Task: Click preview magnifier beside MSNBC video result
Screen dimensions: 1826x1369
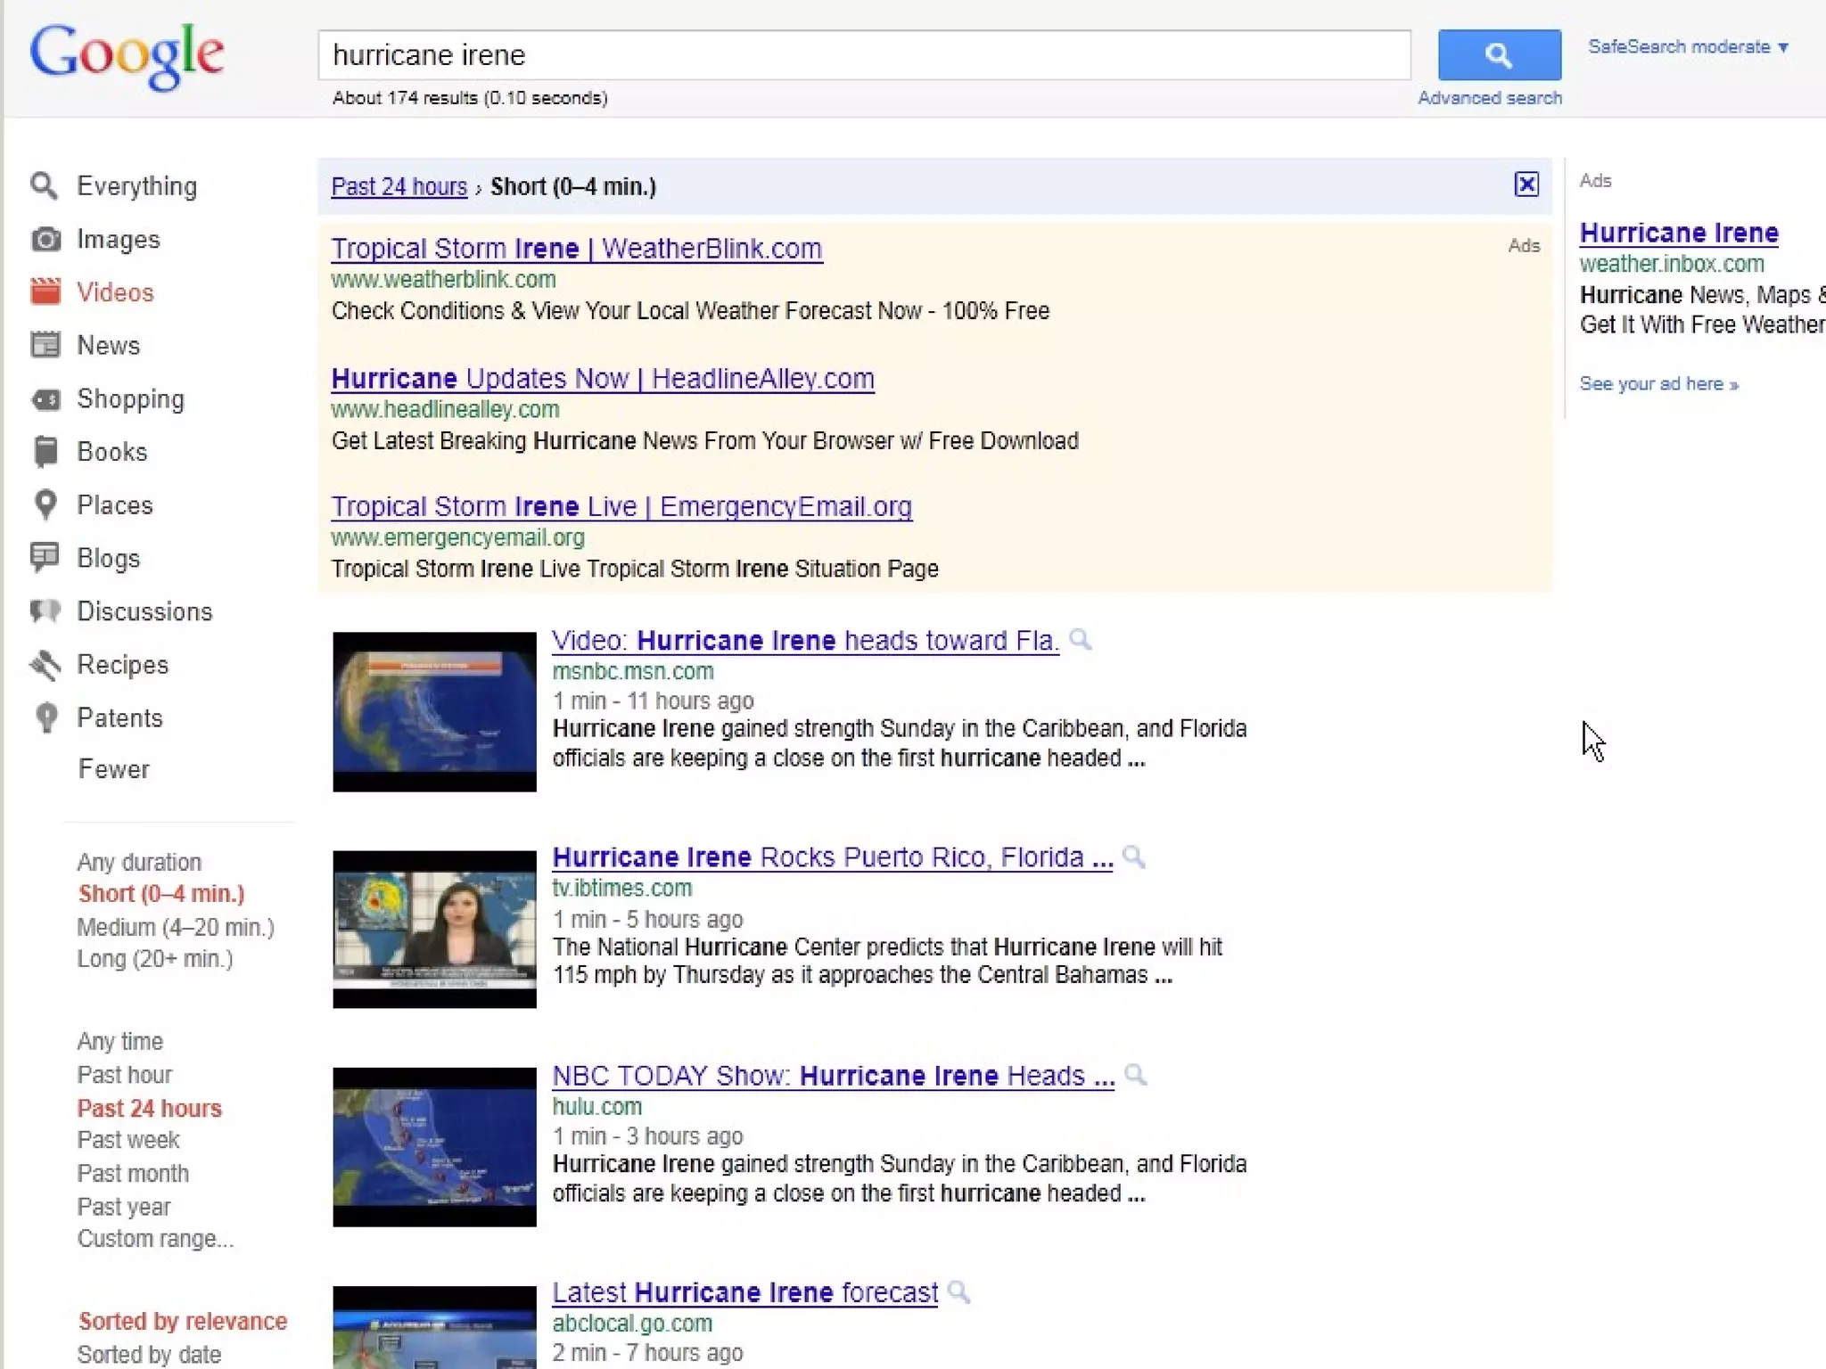Action: (x=1080, y=639)
